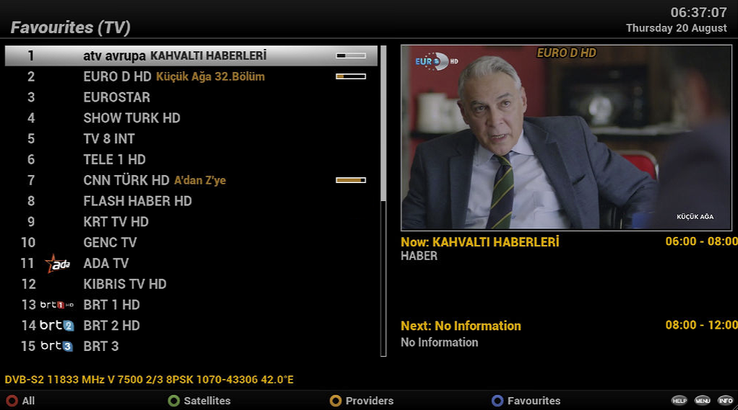
Task: Select channel 14 BRT 2 HD
Action: pyautogui.click(x=191, y=326)
